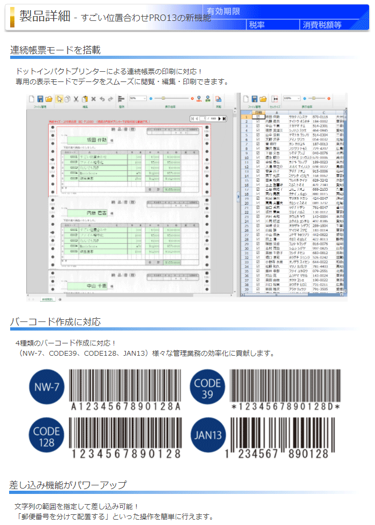
Task: Go to the previous page in the pager
Action: click(197, 118)
